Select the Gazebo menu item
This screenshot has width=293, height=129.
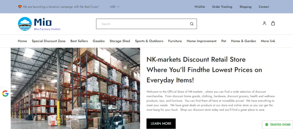click(99, 41)
